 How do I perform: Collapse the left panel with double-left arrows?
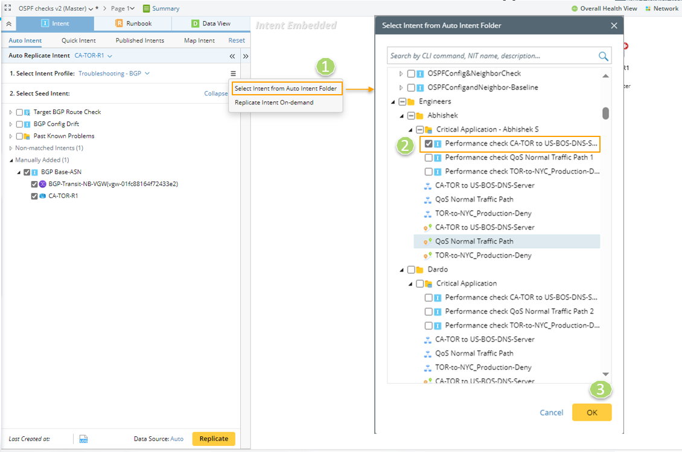pos(232,56)
